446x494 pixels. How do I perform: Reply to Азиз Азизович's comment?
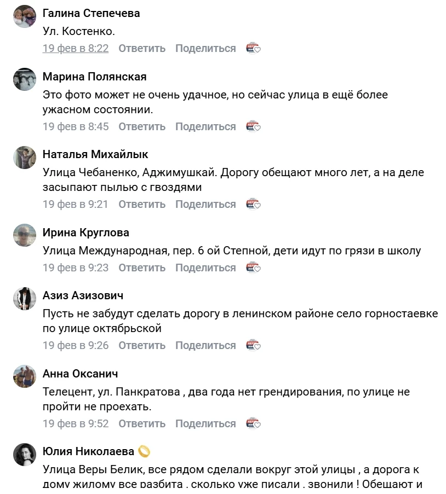142,345
